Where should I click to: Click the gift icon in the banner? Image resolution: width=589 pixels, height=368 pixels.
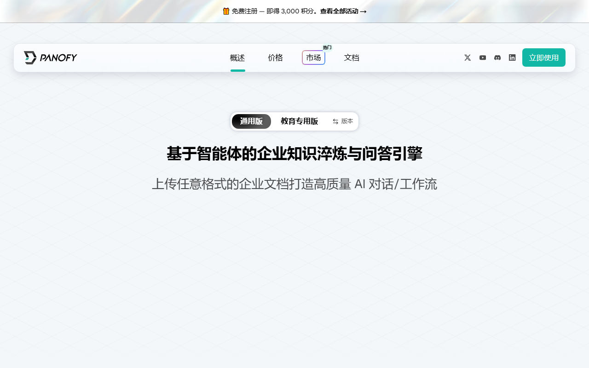tap(226, 11)
